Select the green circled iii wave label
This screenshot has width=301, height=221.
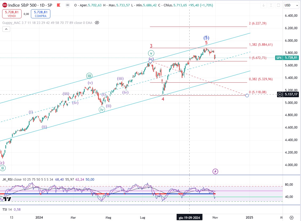[89, 76]
